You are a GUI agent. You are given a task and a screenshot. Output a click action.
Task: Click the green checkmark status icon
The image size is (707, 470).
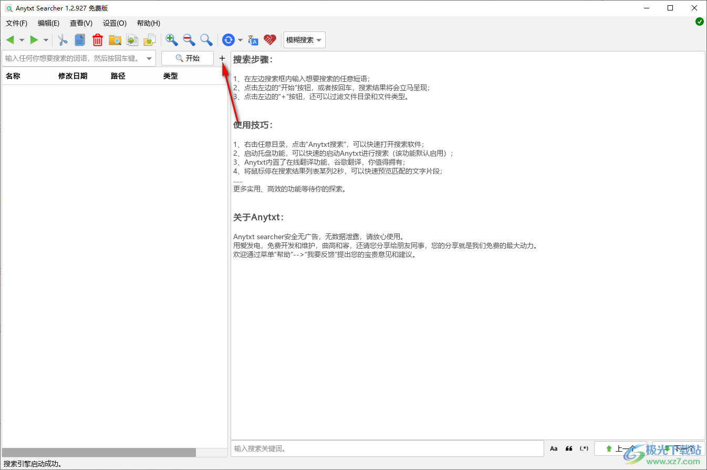pos(700,22)
